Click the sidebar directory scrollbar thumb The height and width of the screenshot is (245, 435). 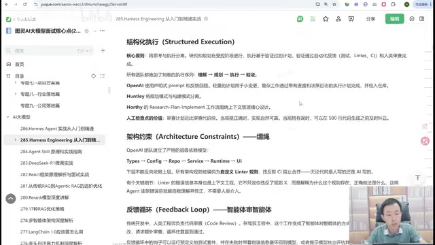pos(109,90)
